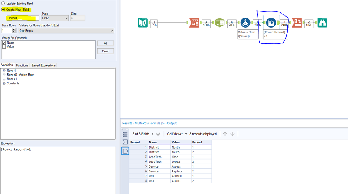The width and height of the screenshot is (348, 194).
Task: Select the Multi-Row Formula tool icon
Action: (x=271, y=23)
